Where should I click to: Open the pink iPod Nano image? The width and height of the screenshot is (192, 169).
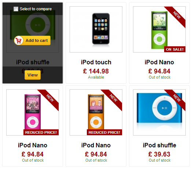click(x=33, y=112)
